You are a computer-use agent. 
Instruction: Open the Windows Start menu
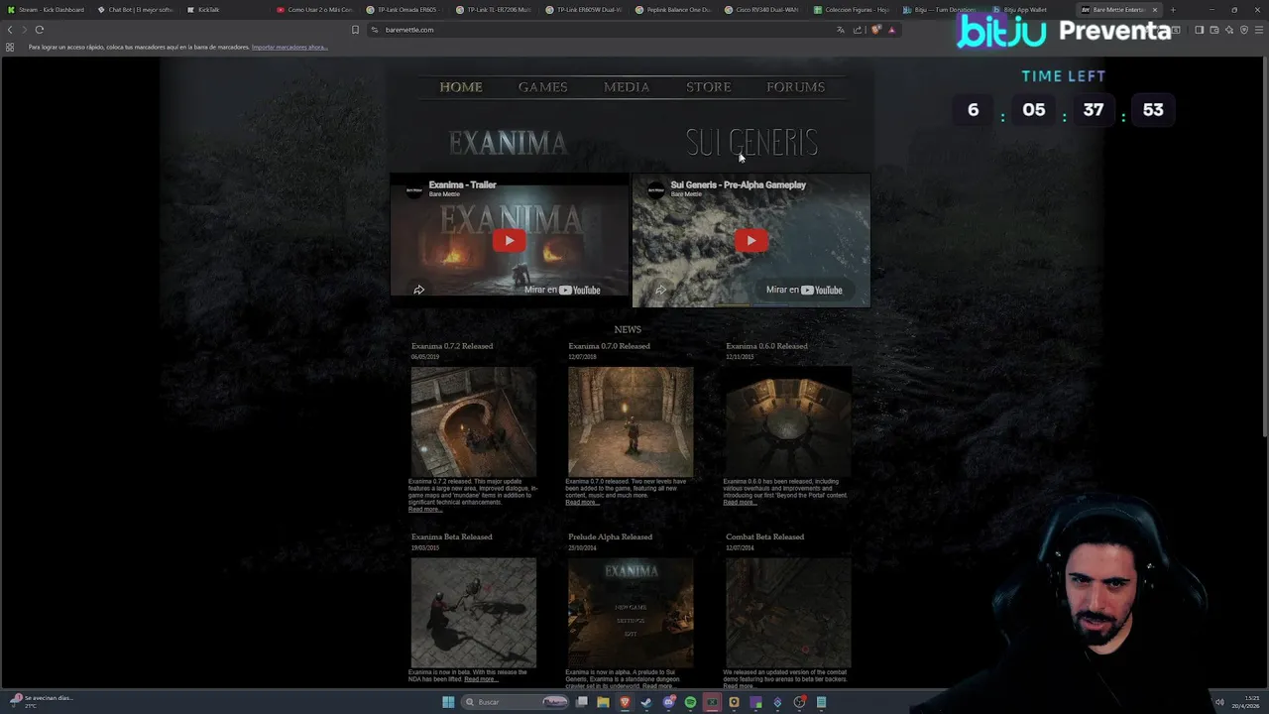click(448, 702)
